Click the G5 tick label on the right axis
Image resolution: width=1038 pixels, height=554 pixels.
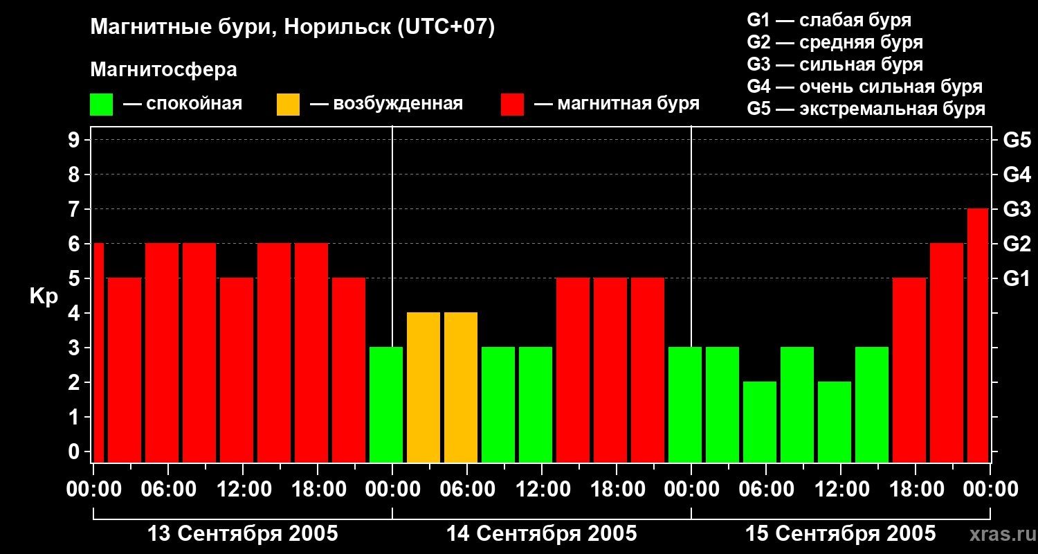tap(1017, 140)
